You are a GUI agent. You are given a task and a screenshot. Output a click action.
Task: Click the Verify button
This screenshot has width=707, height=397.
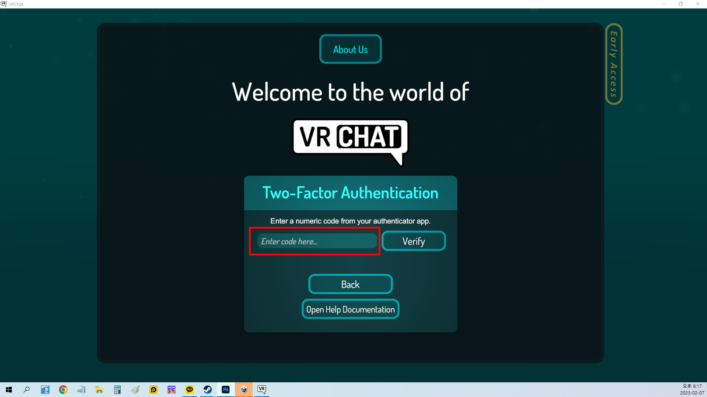(x=414, y=241)
